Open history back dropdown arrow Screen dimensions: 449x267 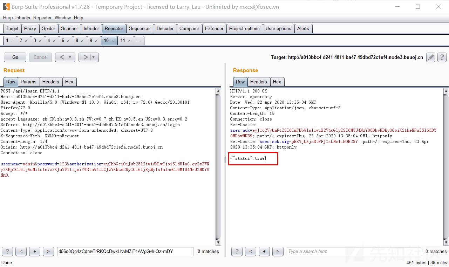[x=70, y=57]
